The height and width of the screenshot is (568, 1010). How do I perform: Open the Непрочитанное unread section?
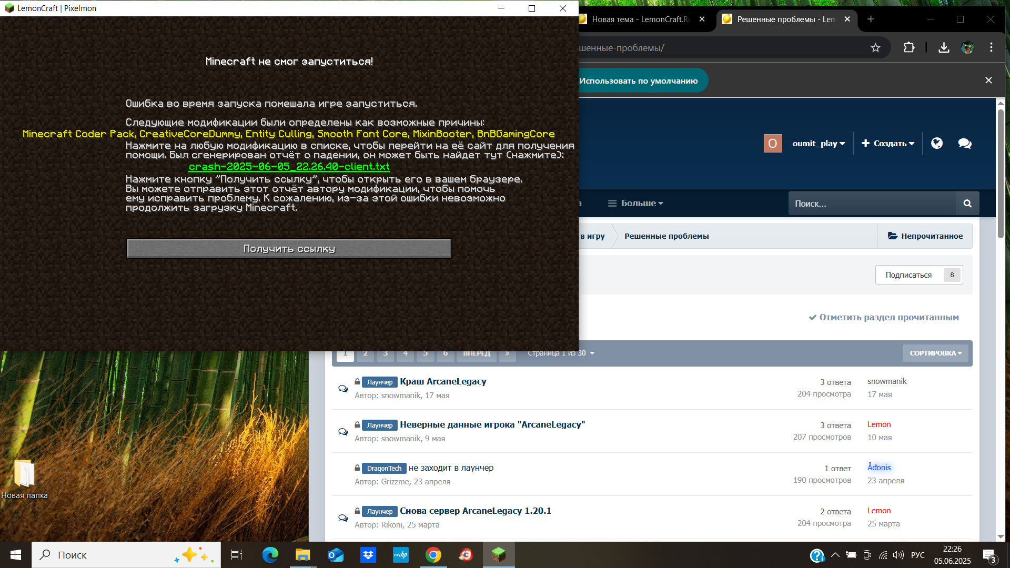pyautogui.click(x=925, y=236)
